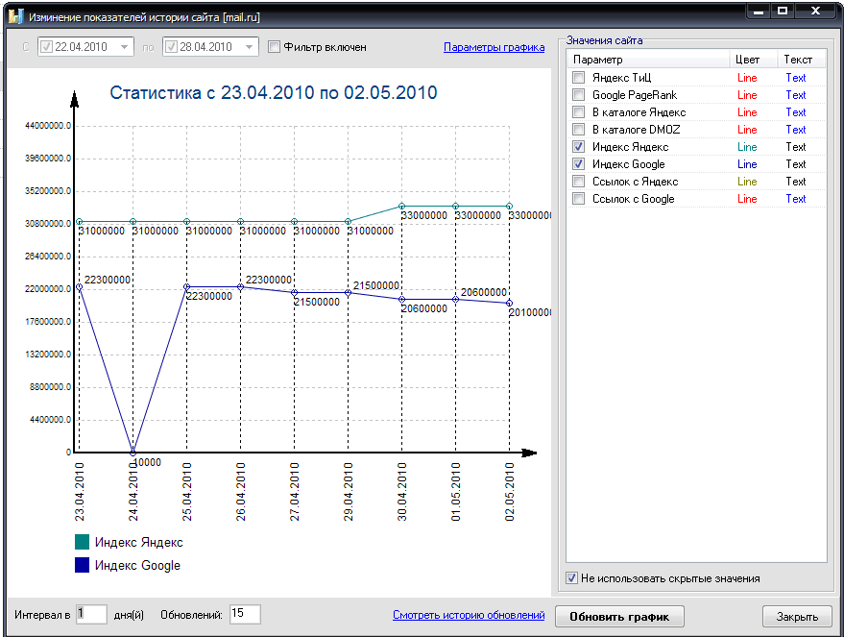Toggle Не использовать скрытые значения checkbox
The height and width of the screenshot is (637, 844).
coord(573,578)
